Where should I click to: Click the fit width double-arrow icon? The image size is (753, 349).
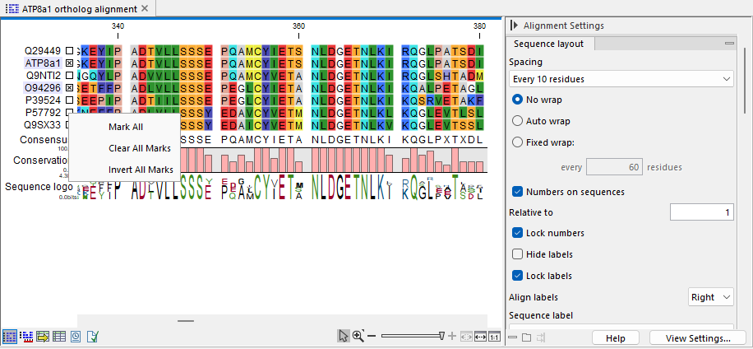coord(481,336)
